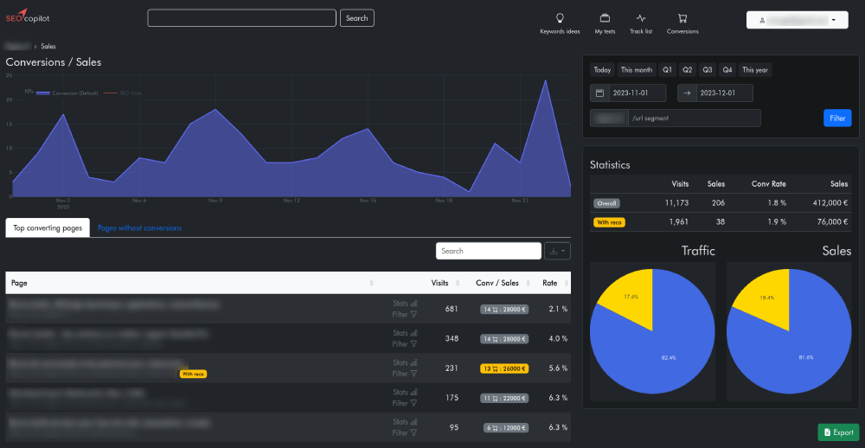Select the Q4 date range preset

pyautogui.click(x=727, y=70)
